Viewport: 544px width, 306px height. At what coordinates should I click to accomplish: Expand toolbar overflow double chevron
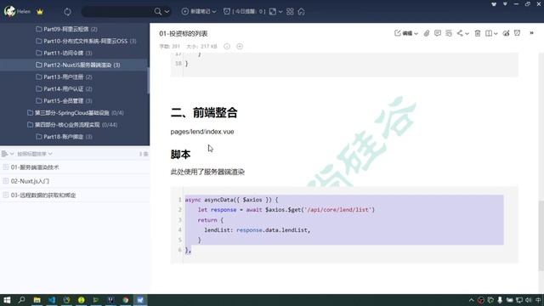(x=531, y=33)
